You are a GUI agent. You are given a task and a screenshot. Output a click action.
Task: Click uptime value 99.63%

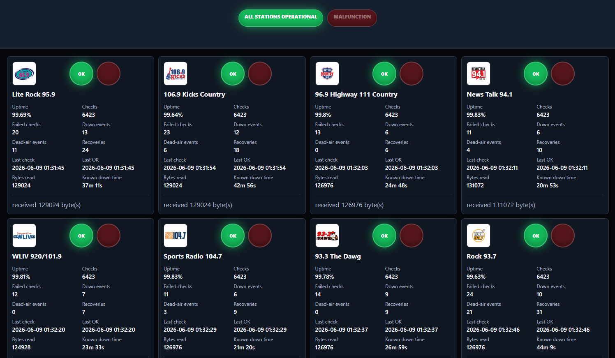(x=476, y=277)
